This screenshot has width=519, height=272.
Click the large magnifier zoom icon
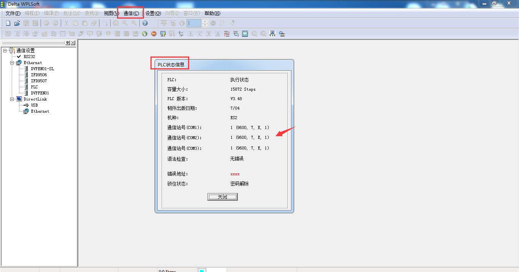116,23
